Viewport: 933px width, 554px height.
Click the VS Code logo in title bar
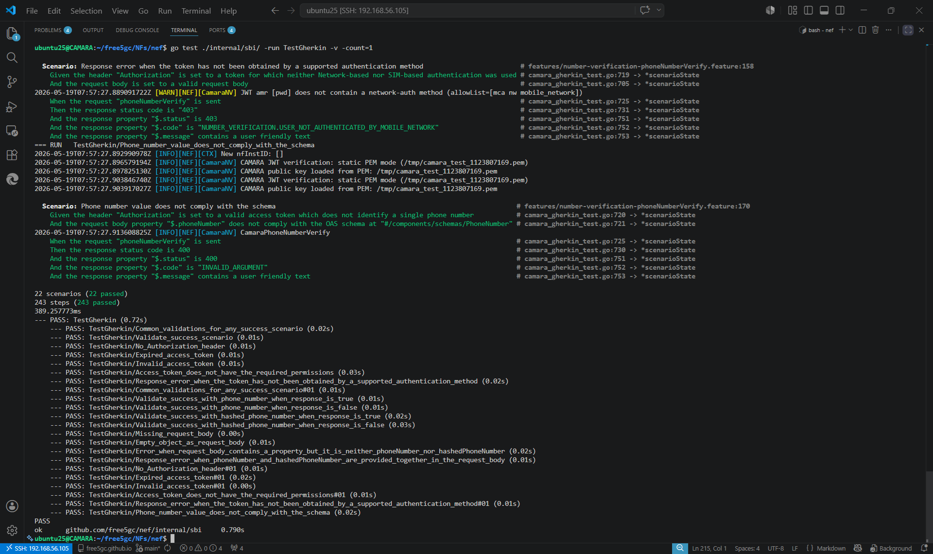pyautogui.click(x=11, y=10)
